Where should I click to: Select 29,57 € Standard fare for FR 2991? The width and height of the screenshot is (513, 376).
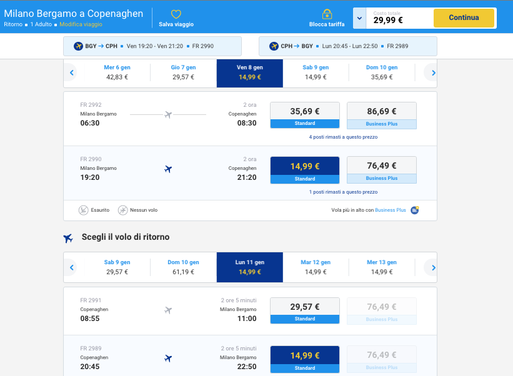pos(304,310)
